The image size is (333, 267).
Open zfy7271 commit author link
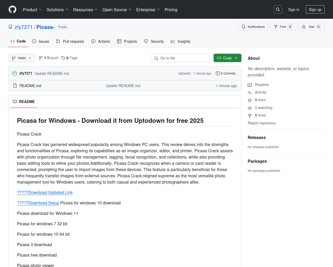(x=26, y=74)
